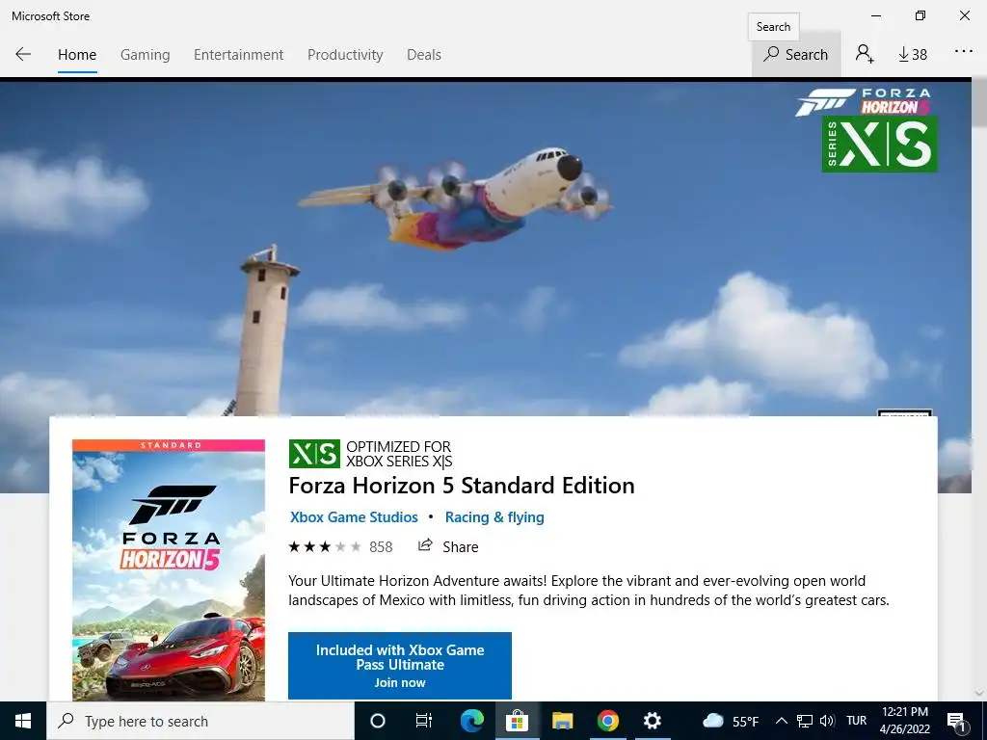Click Included with Xbox Game Pass Ultimate button
Viewport: 987px width, 740px height.
(400, 666)
